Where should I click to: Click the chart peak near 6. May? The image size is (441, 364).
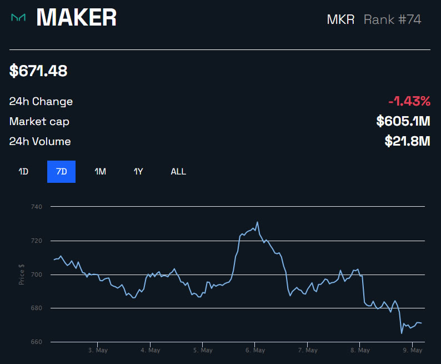coord(257,222)
